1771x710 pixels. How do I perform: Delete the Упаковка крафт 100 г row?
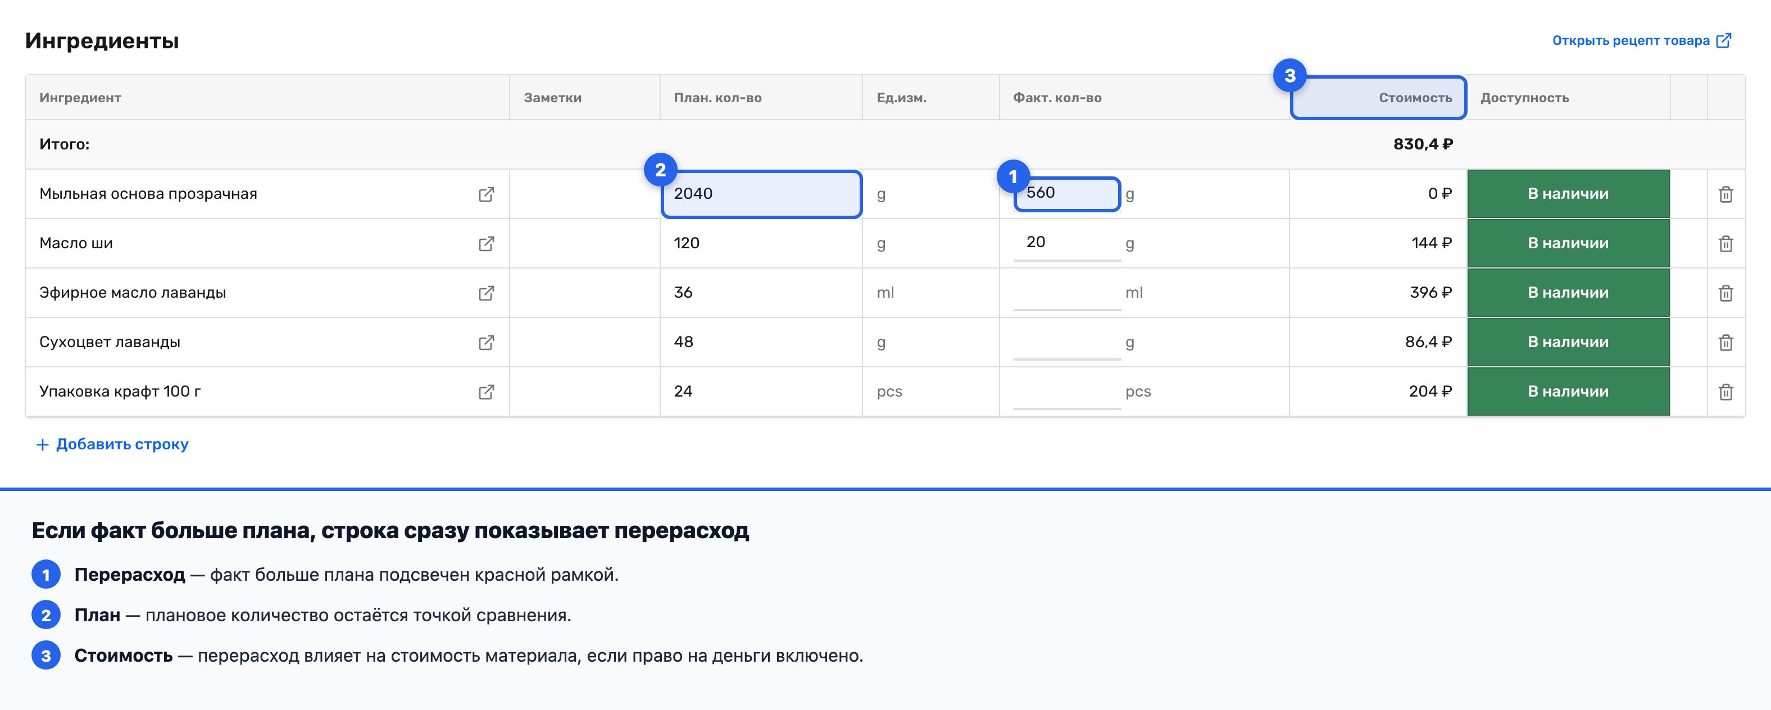(x=1725, y=393)
